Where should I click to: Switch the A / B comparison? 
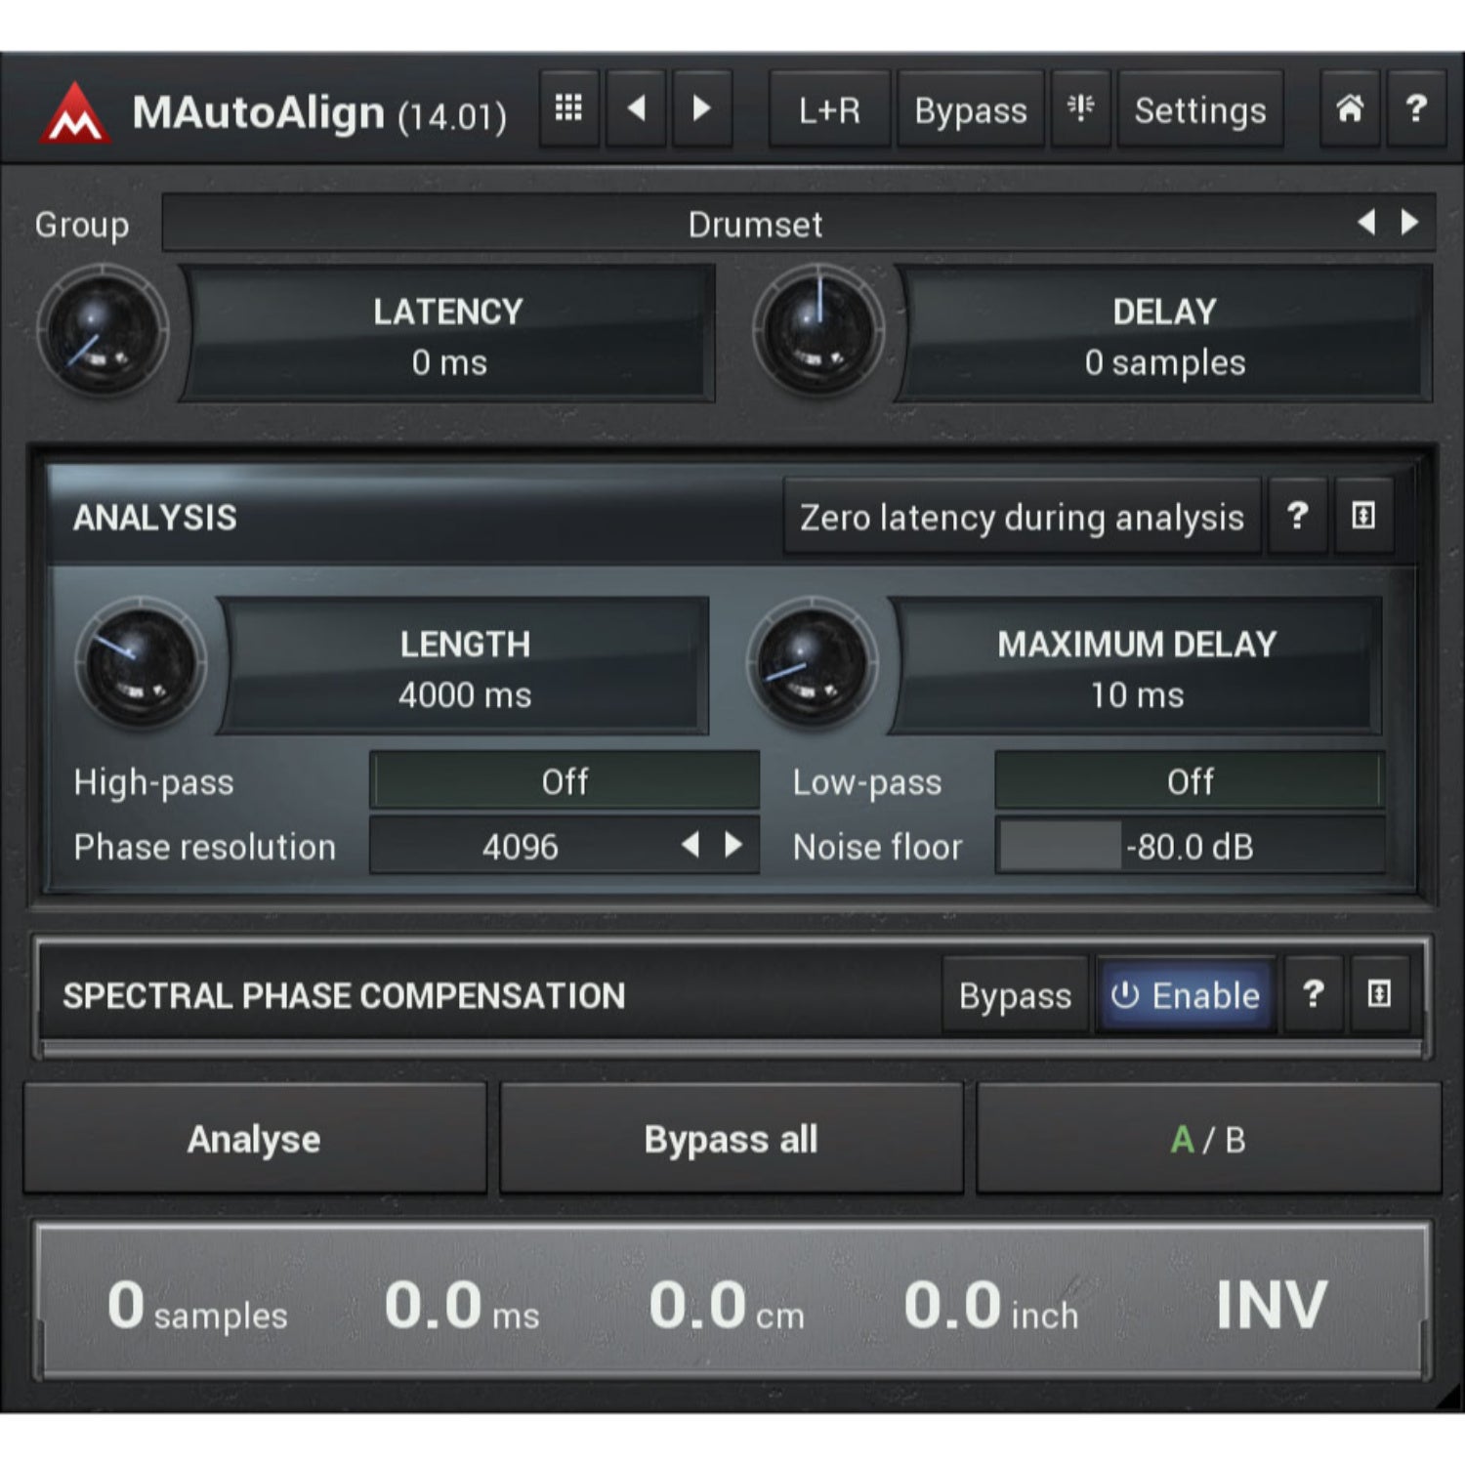pyautogui.click(x=1209, y=1139)
